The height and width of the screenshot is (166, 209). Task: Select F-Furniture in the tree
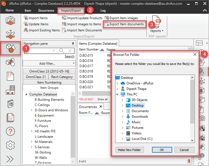(x=43, y=121)
